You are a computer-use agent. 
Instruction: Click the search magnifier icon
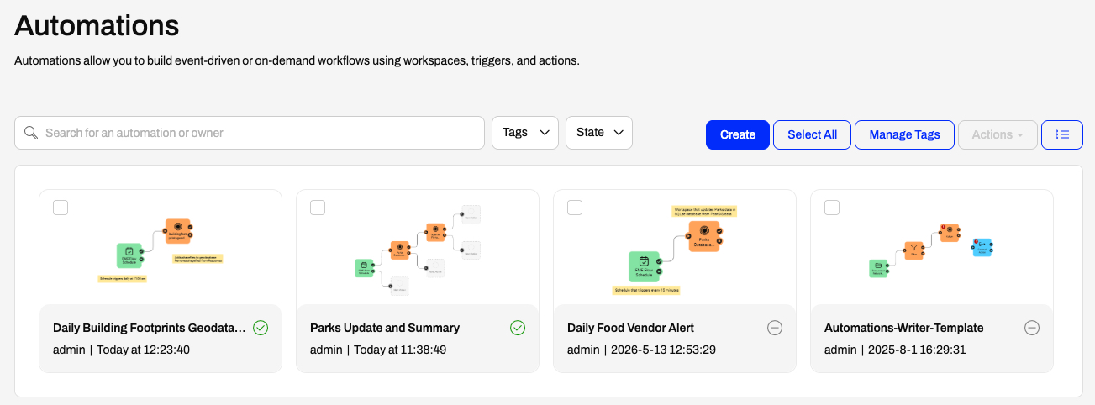[31, 133]
